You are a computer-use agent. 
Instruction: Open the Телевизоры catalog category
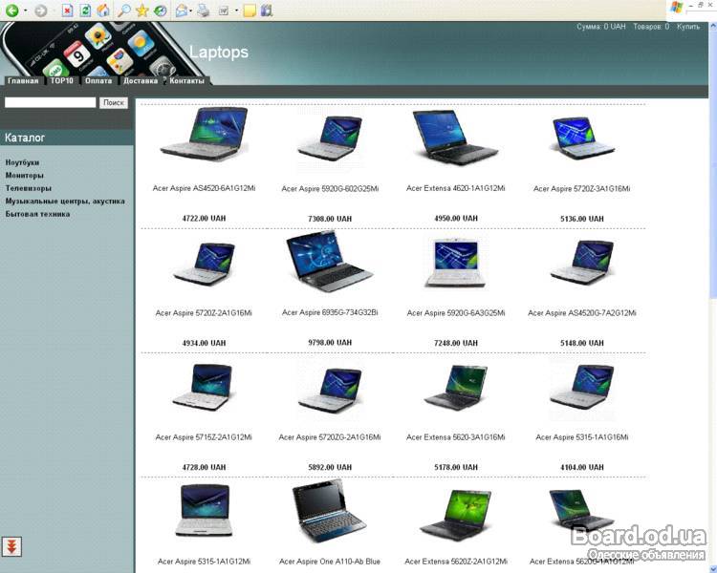pos(28,188)
